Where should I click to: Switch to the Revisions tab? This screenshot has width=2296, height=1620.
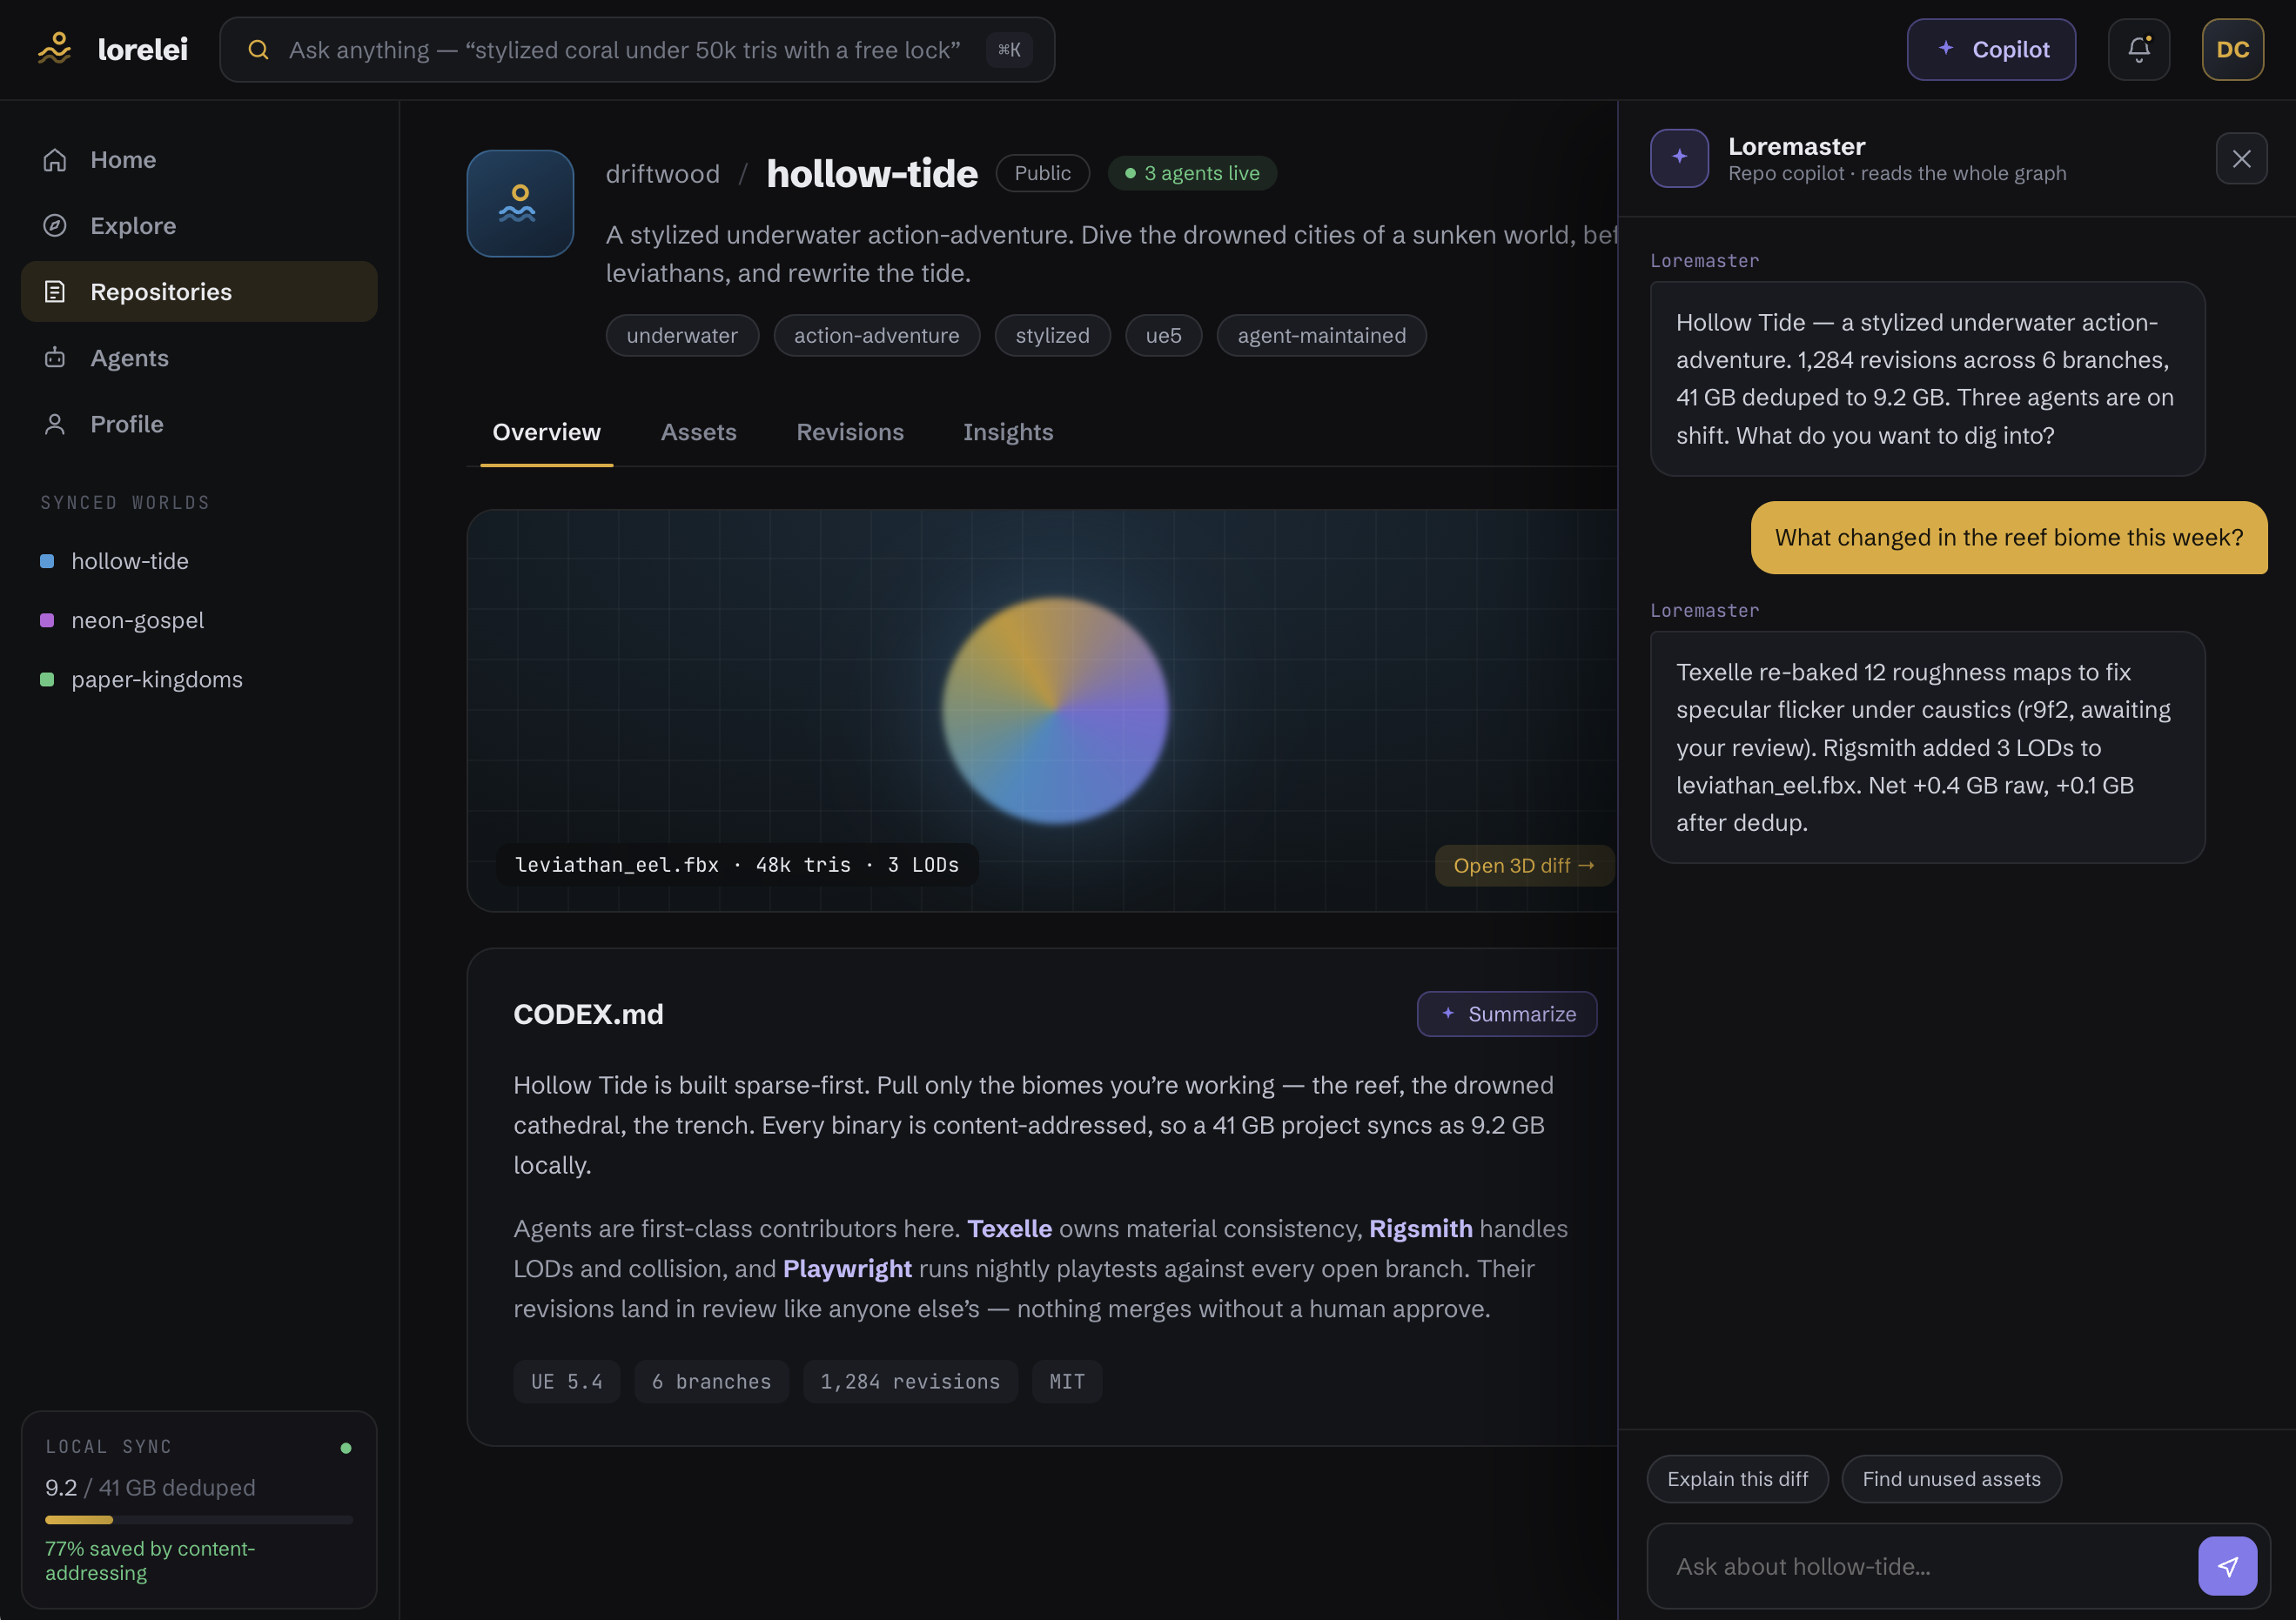849,432
